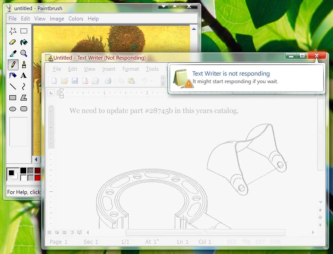333x254 pixels.
Task: Select the Free-Form Select tool in Paintbrush
Action: pos(13,31)
